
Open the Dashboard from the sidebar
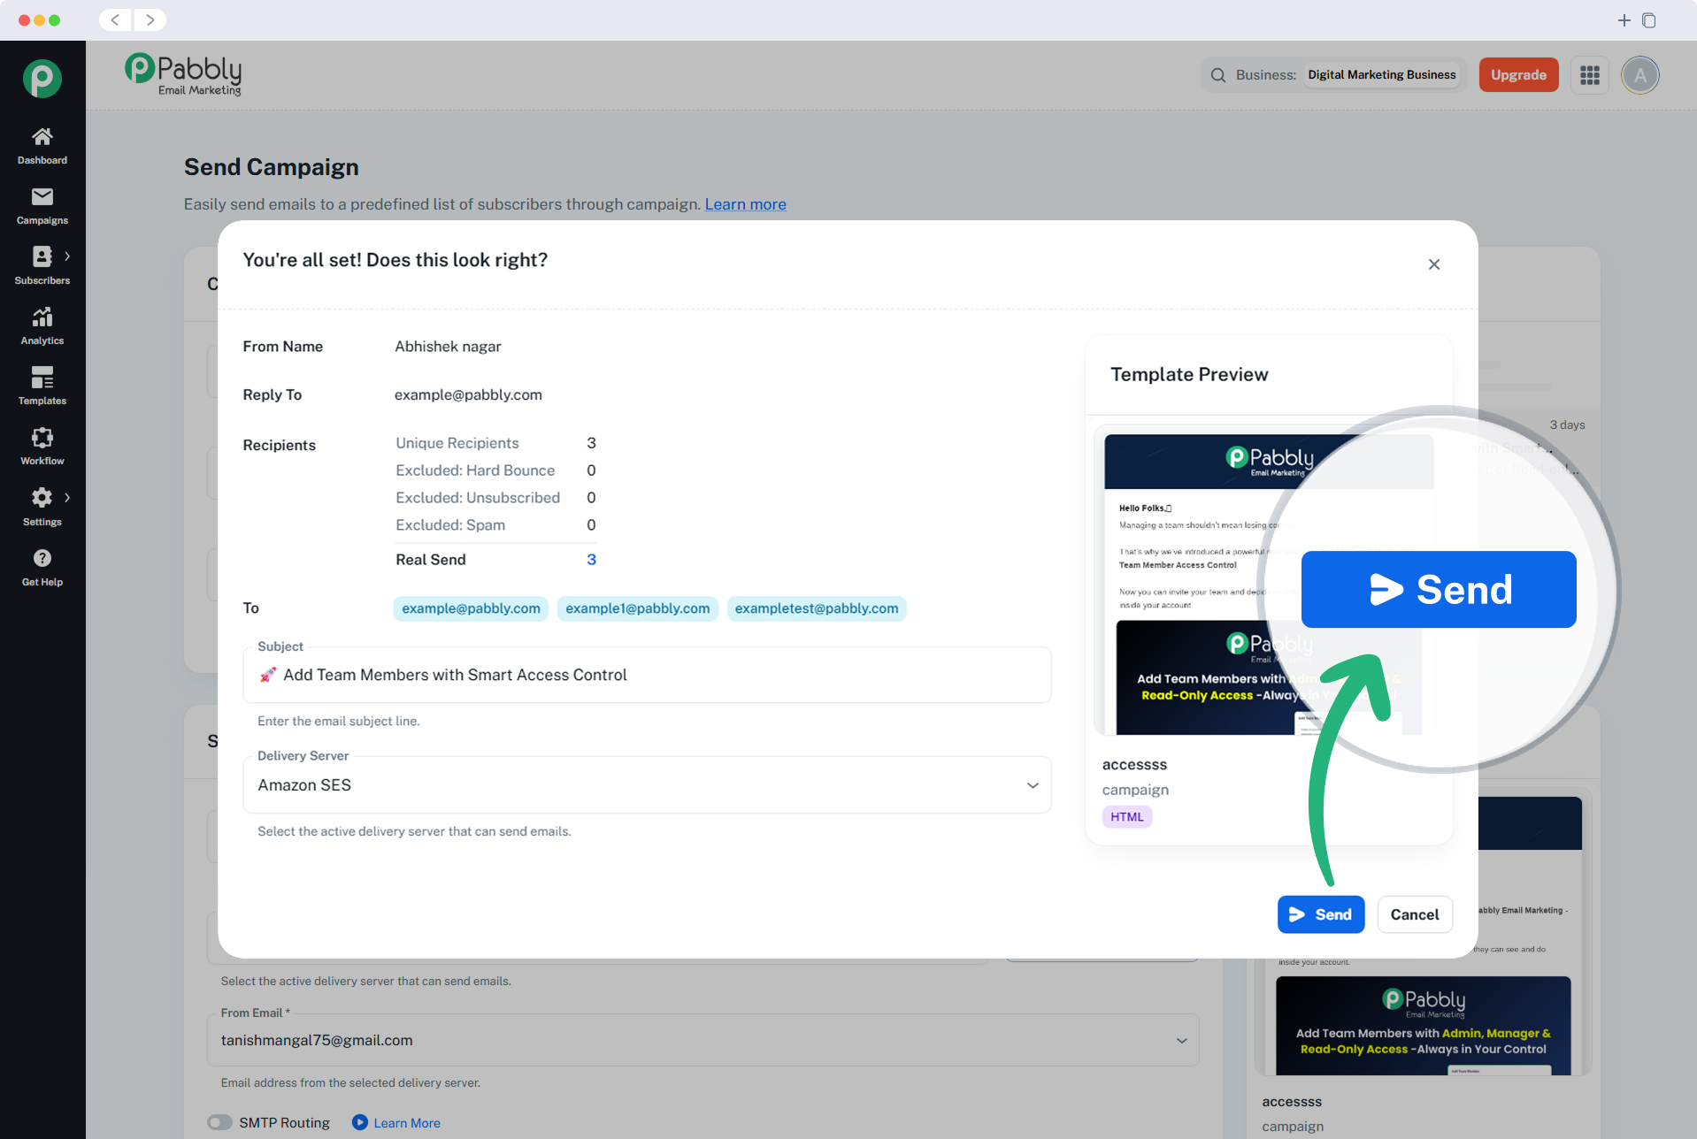pos(42,146)
